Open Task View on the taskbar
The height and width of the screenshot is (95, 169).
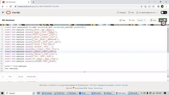coord(39,93)
